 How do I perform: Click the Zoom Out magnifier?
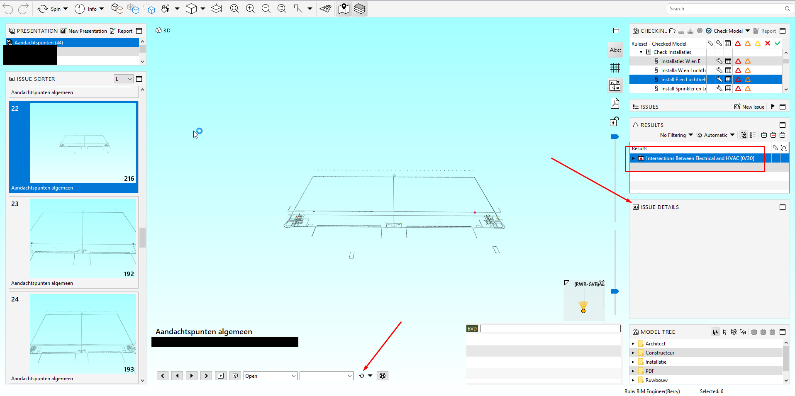[266, 9]
